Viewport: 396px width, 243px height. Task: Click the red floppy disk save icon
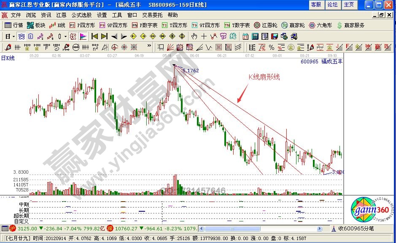(274, 36)
